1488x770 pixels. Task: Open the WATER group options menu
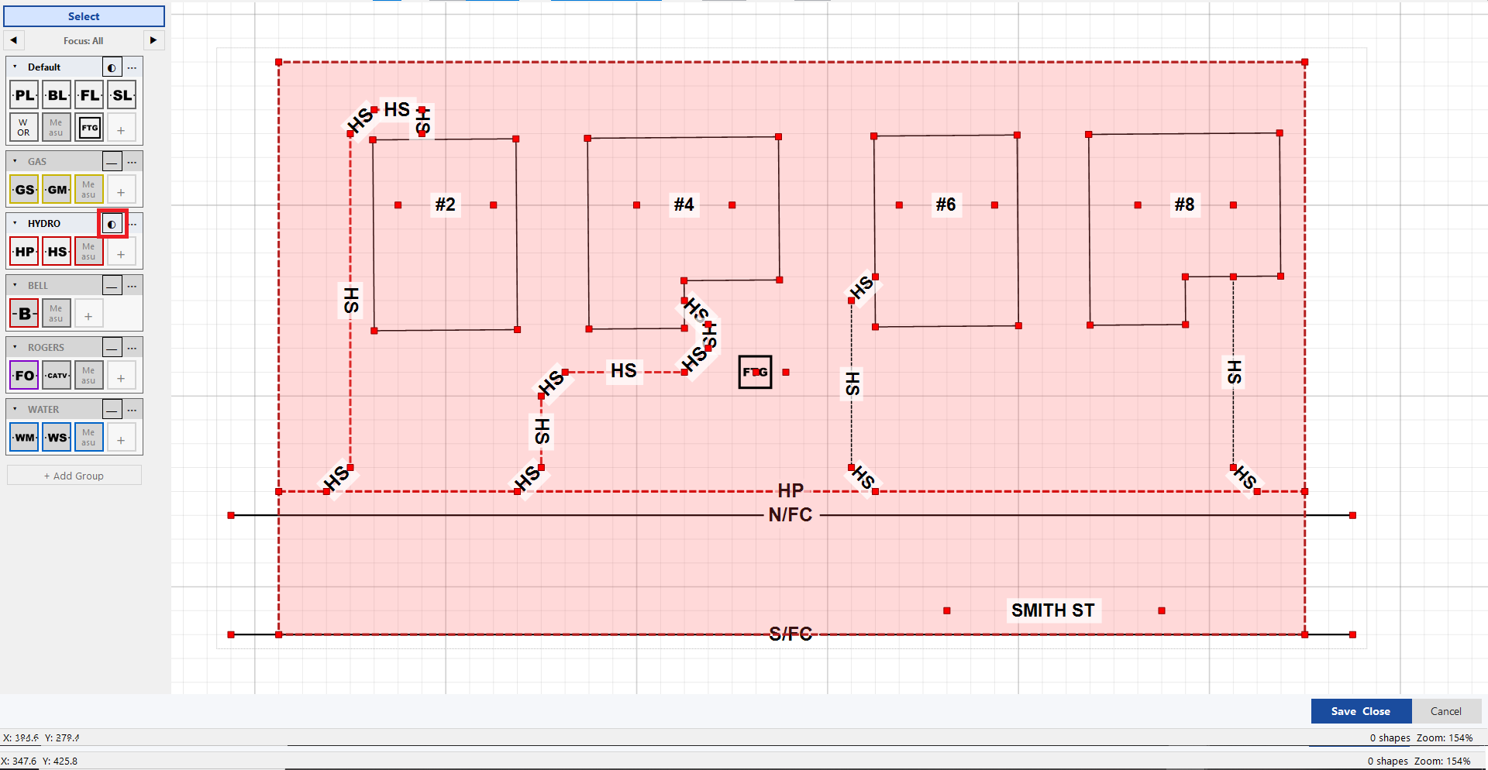click(133, 409)
